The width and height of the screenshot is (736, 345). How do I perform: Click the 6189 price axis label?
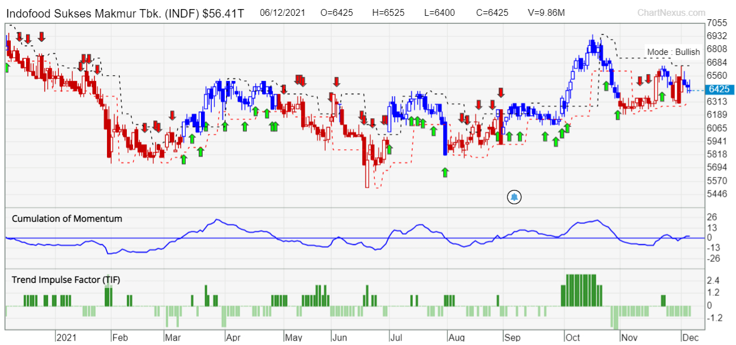[717, 115]
